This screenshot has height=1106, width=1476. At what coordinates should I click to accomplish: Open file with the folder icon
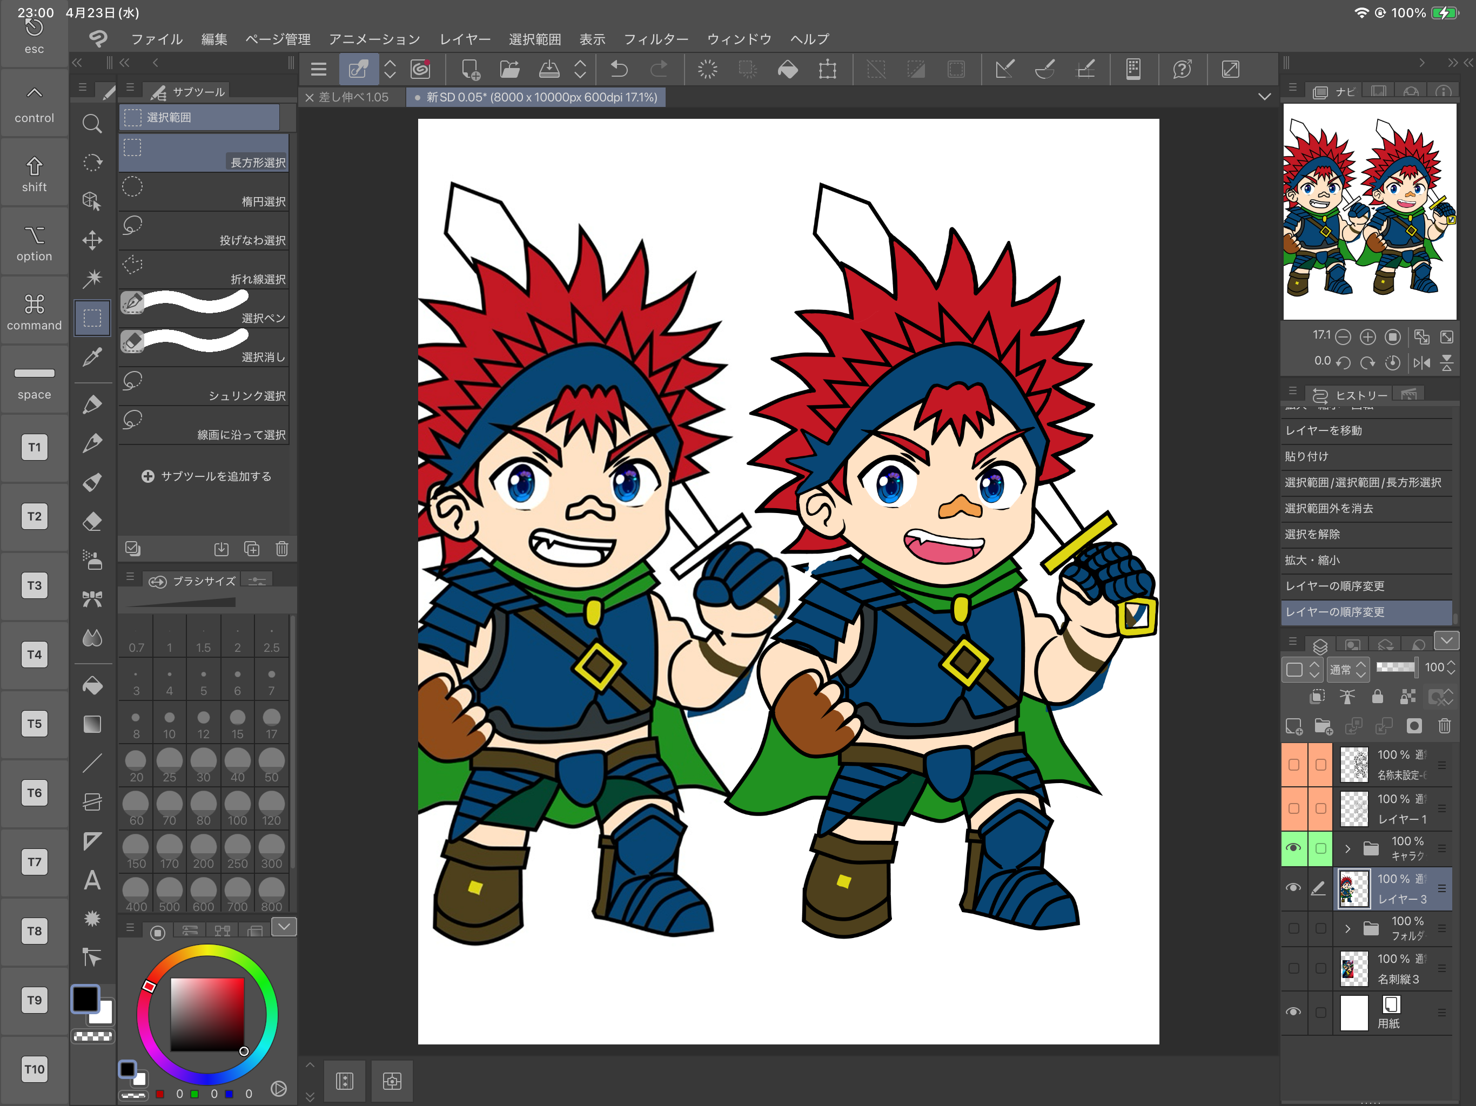[510, 69]
